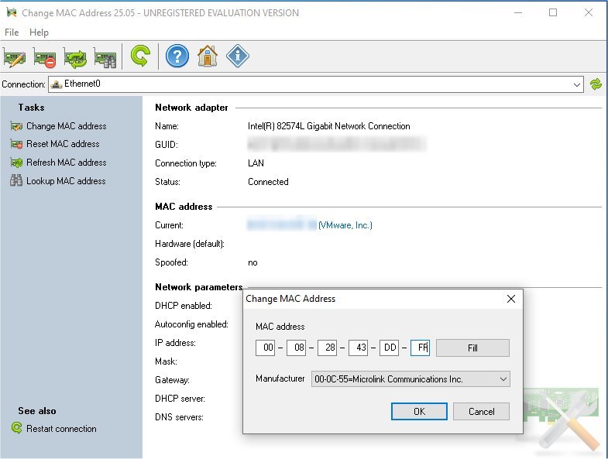Click icon beside Refresh MAC address task
This screenshot has height=459, width=608.
click(16, 163)
